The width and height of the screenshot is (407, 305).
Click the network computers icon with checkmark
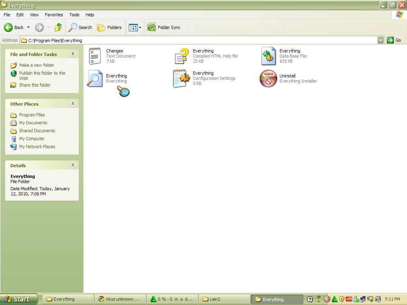378,299
